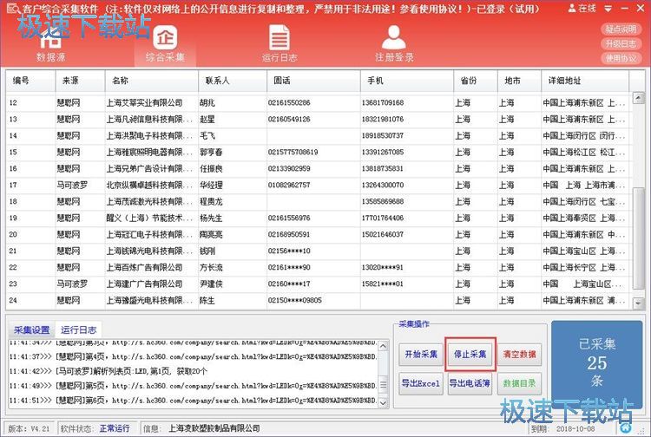Sort by the 地市 column header

519,81
